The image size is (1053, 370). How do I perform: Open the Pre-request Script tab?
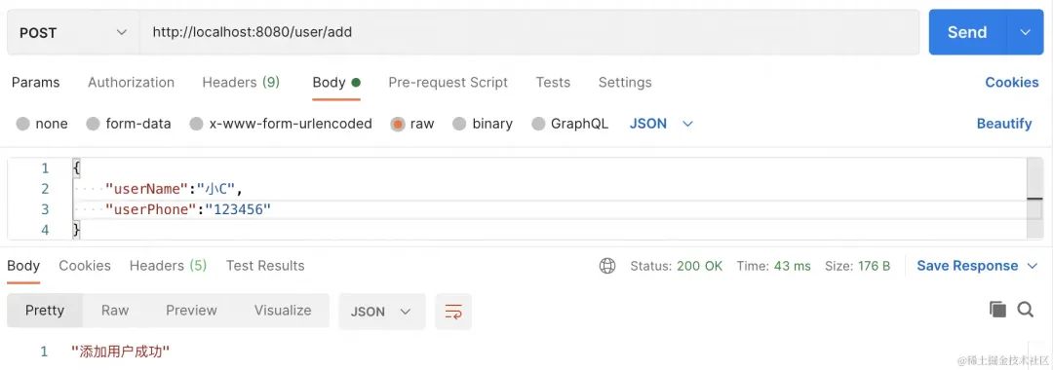tap(448, 83)
